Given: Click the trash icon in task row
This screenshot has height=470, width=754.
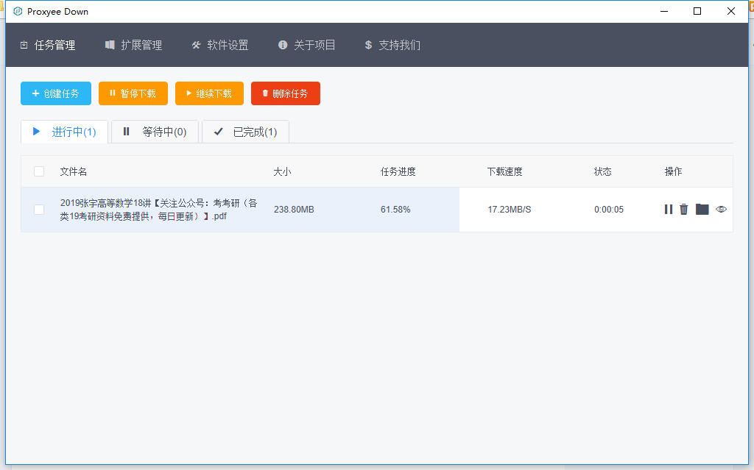Looking at the screenshot, I should 684,210.
